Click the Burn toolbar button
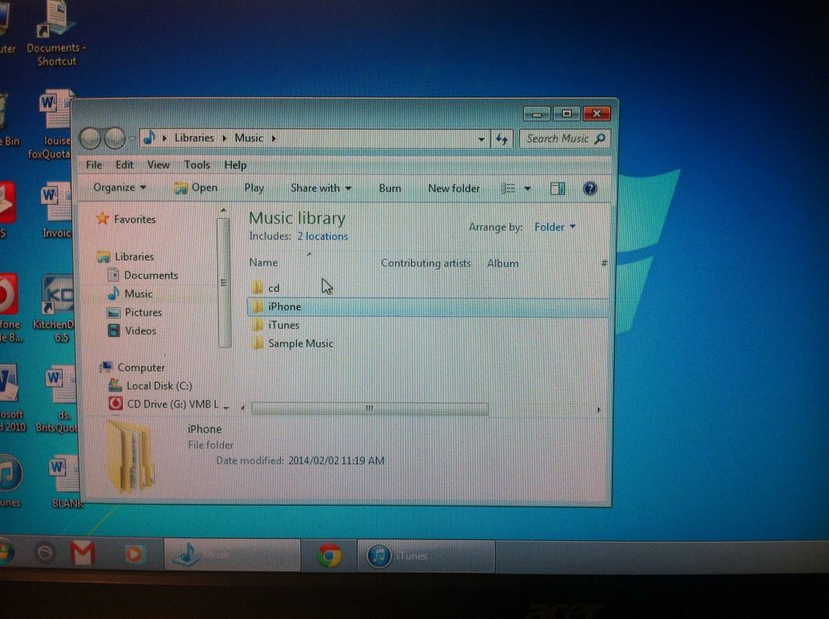 click(x=390, y=189)
